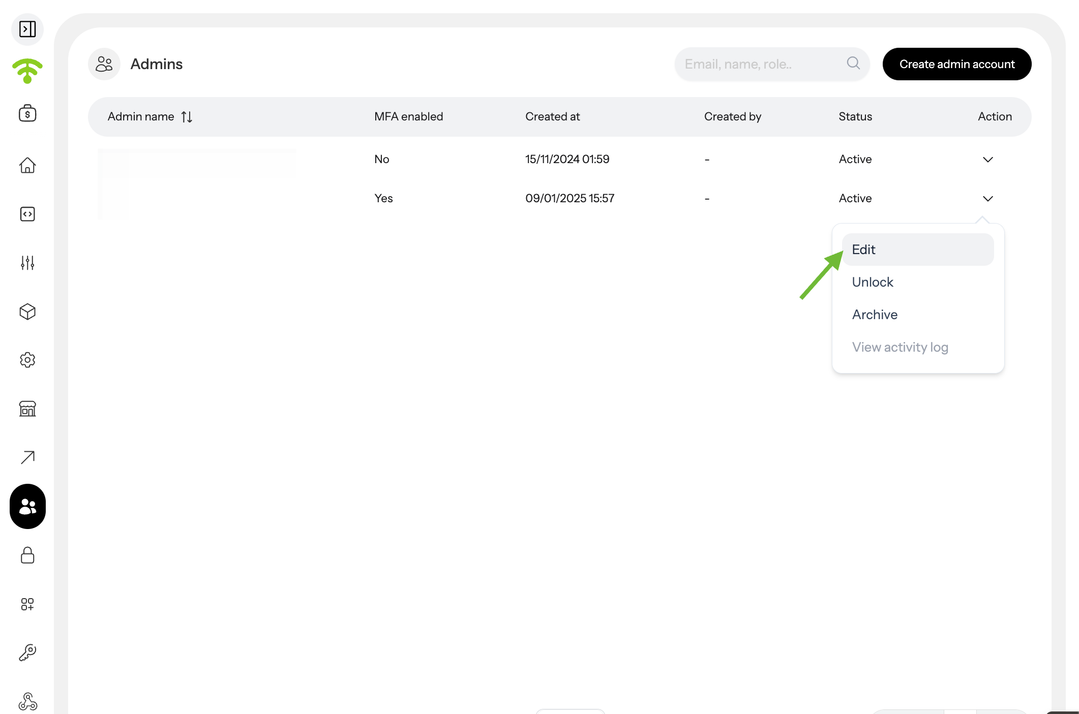Viewport: 1079px width, 714px height.
Task: Click the Created at column header
Action: tap(552, 116)
